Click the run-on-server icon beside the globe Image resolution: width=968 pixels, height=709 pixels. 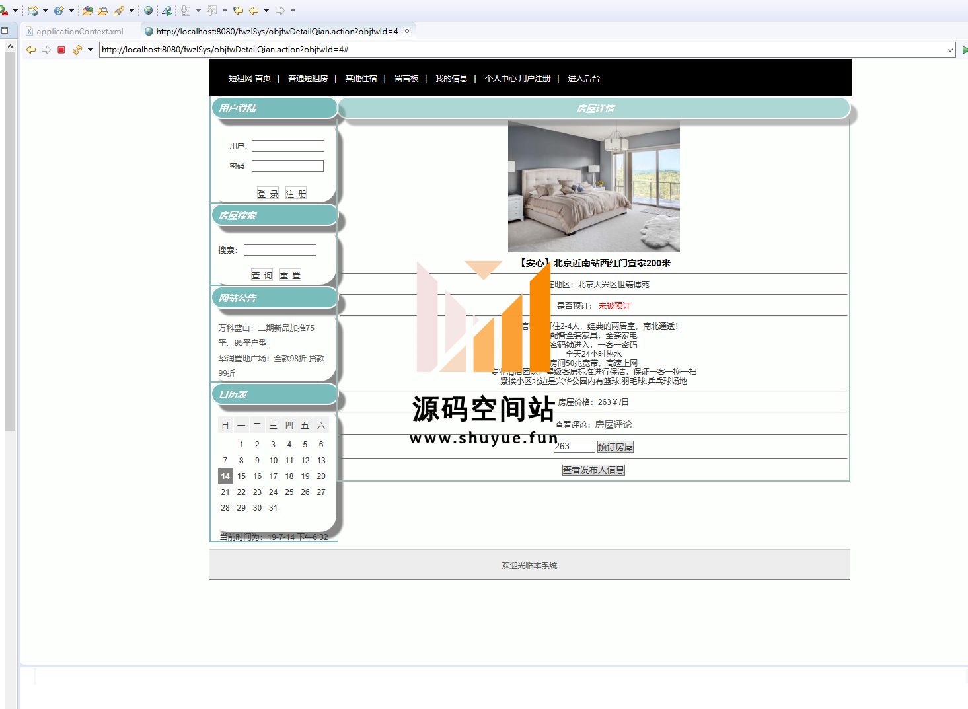click(167, 11)
